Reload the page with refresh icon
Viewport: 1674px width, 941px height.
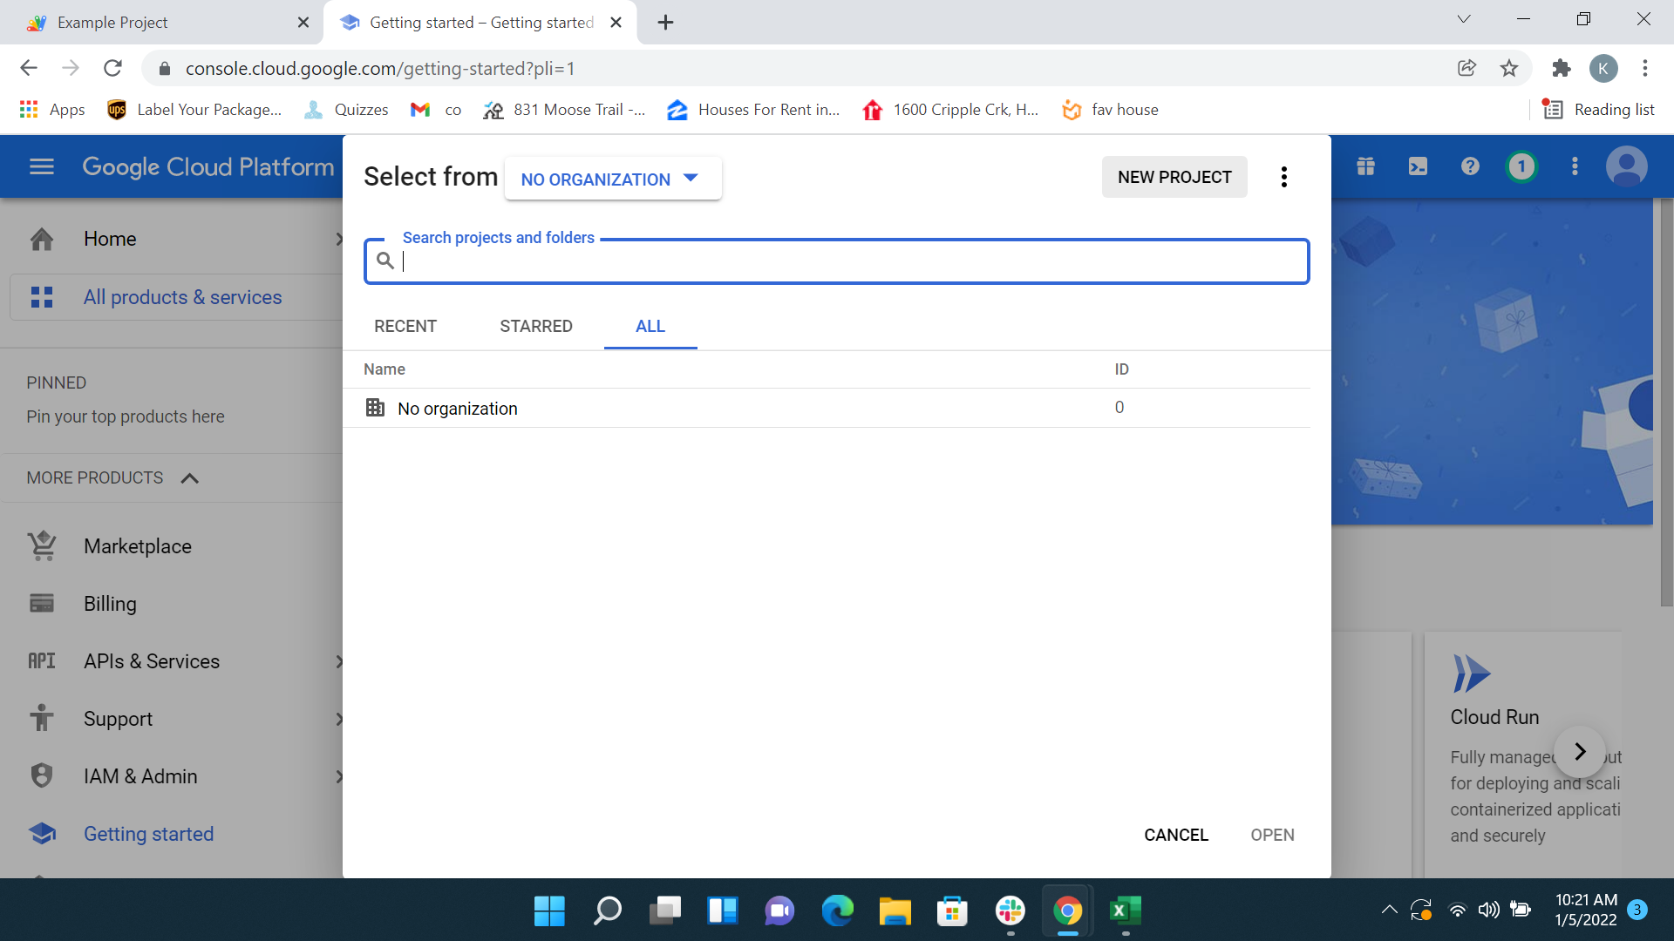[112, 68]
